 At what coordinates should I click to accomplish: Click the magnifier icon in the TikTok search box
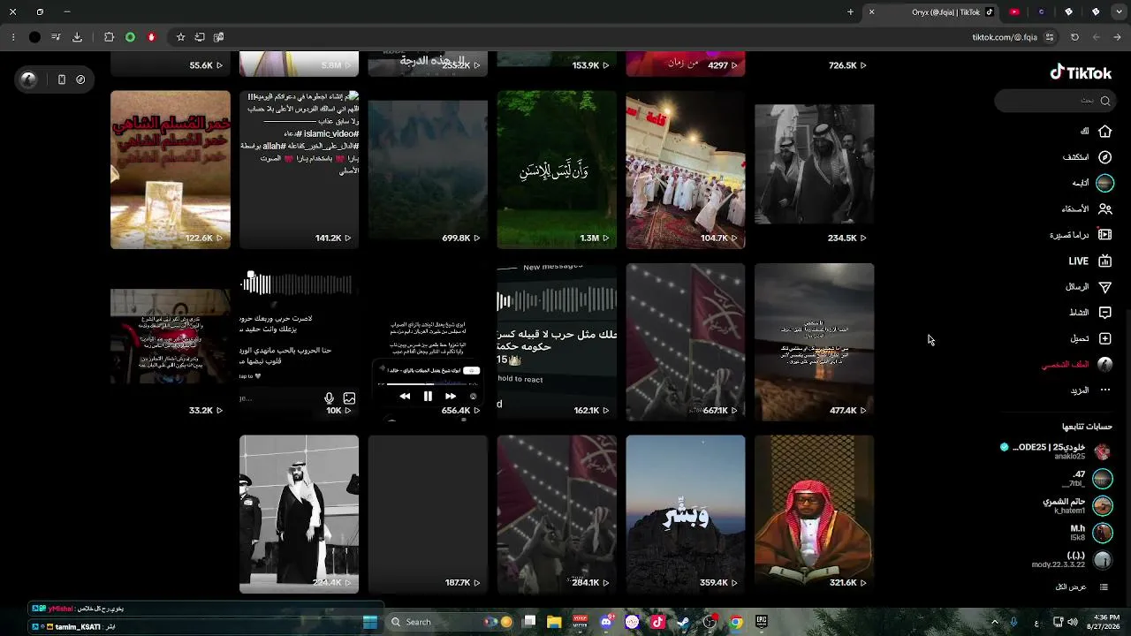point(1104,101)
